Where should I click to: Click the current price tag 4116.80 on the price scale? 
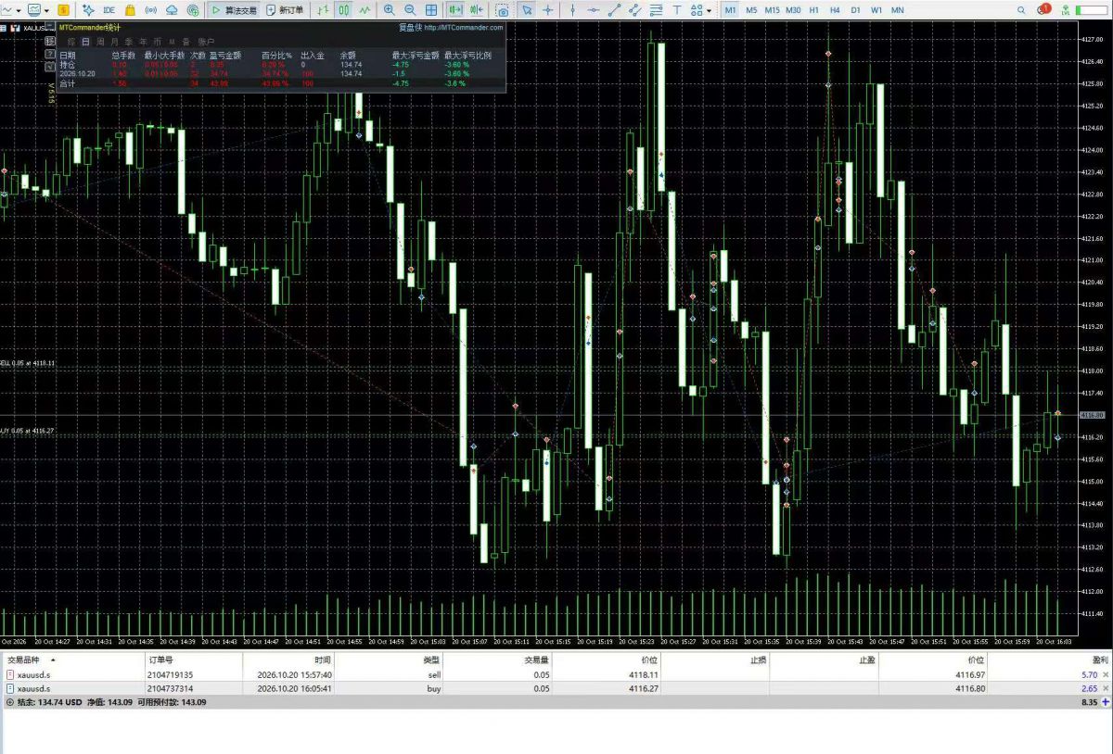[1093, 415]
